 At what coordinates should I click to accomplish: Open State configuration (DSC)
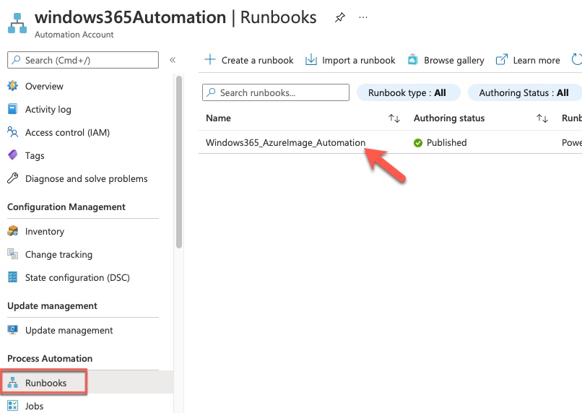pyautogui.click(x=77, y=277)
